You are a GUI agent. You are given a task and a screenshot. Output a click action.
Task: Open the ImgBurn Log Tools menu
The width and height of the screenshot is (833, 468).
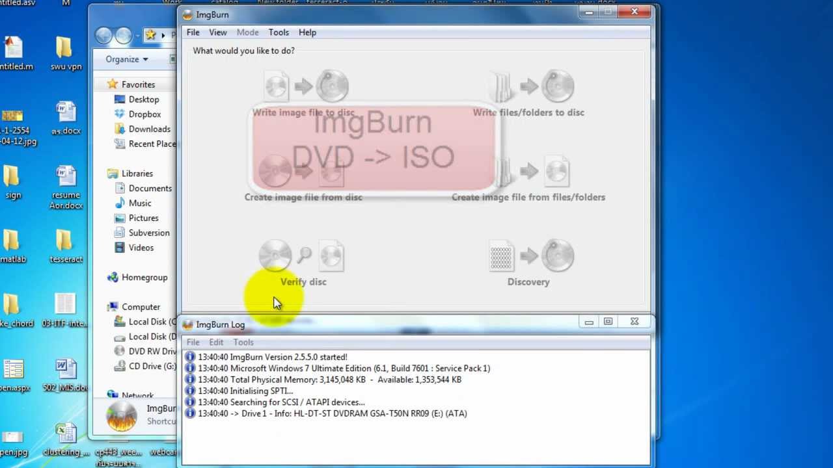[243, 343]
